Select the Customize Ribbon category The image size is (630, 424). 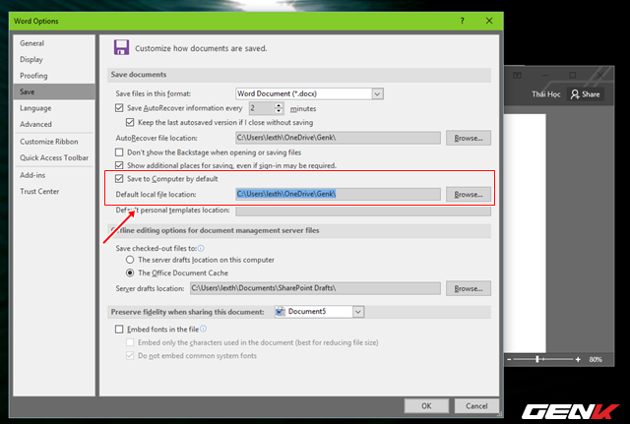(x=49, y=142)
